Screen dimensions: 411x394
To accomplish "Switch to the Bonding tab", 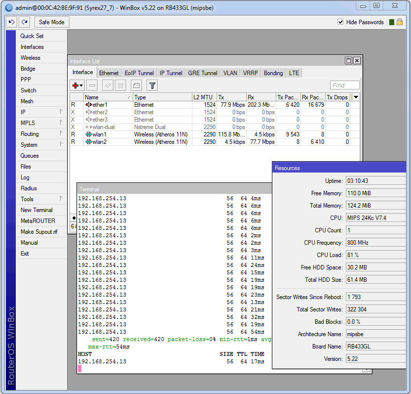I will [273, 73].
